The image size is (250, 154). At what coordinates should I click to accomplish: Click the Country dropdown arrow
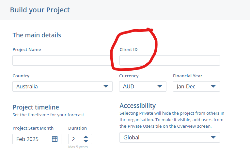(106, 86)
